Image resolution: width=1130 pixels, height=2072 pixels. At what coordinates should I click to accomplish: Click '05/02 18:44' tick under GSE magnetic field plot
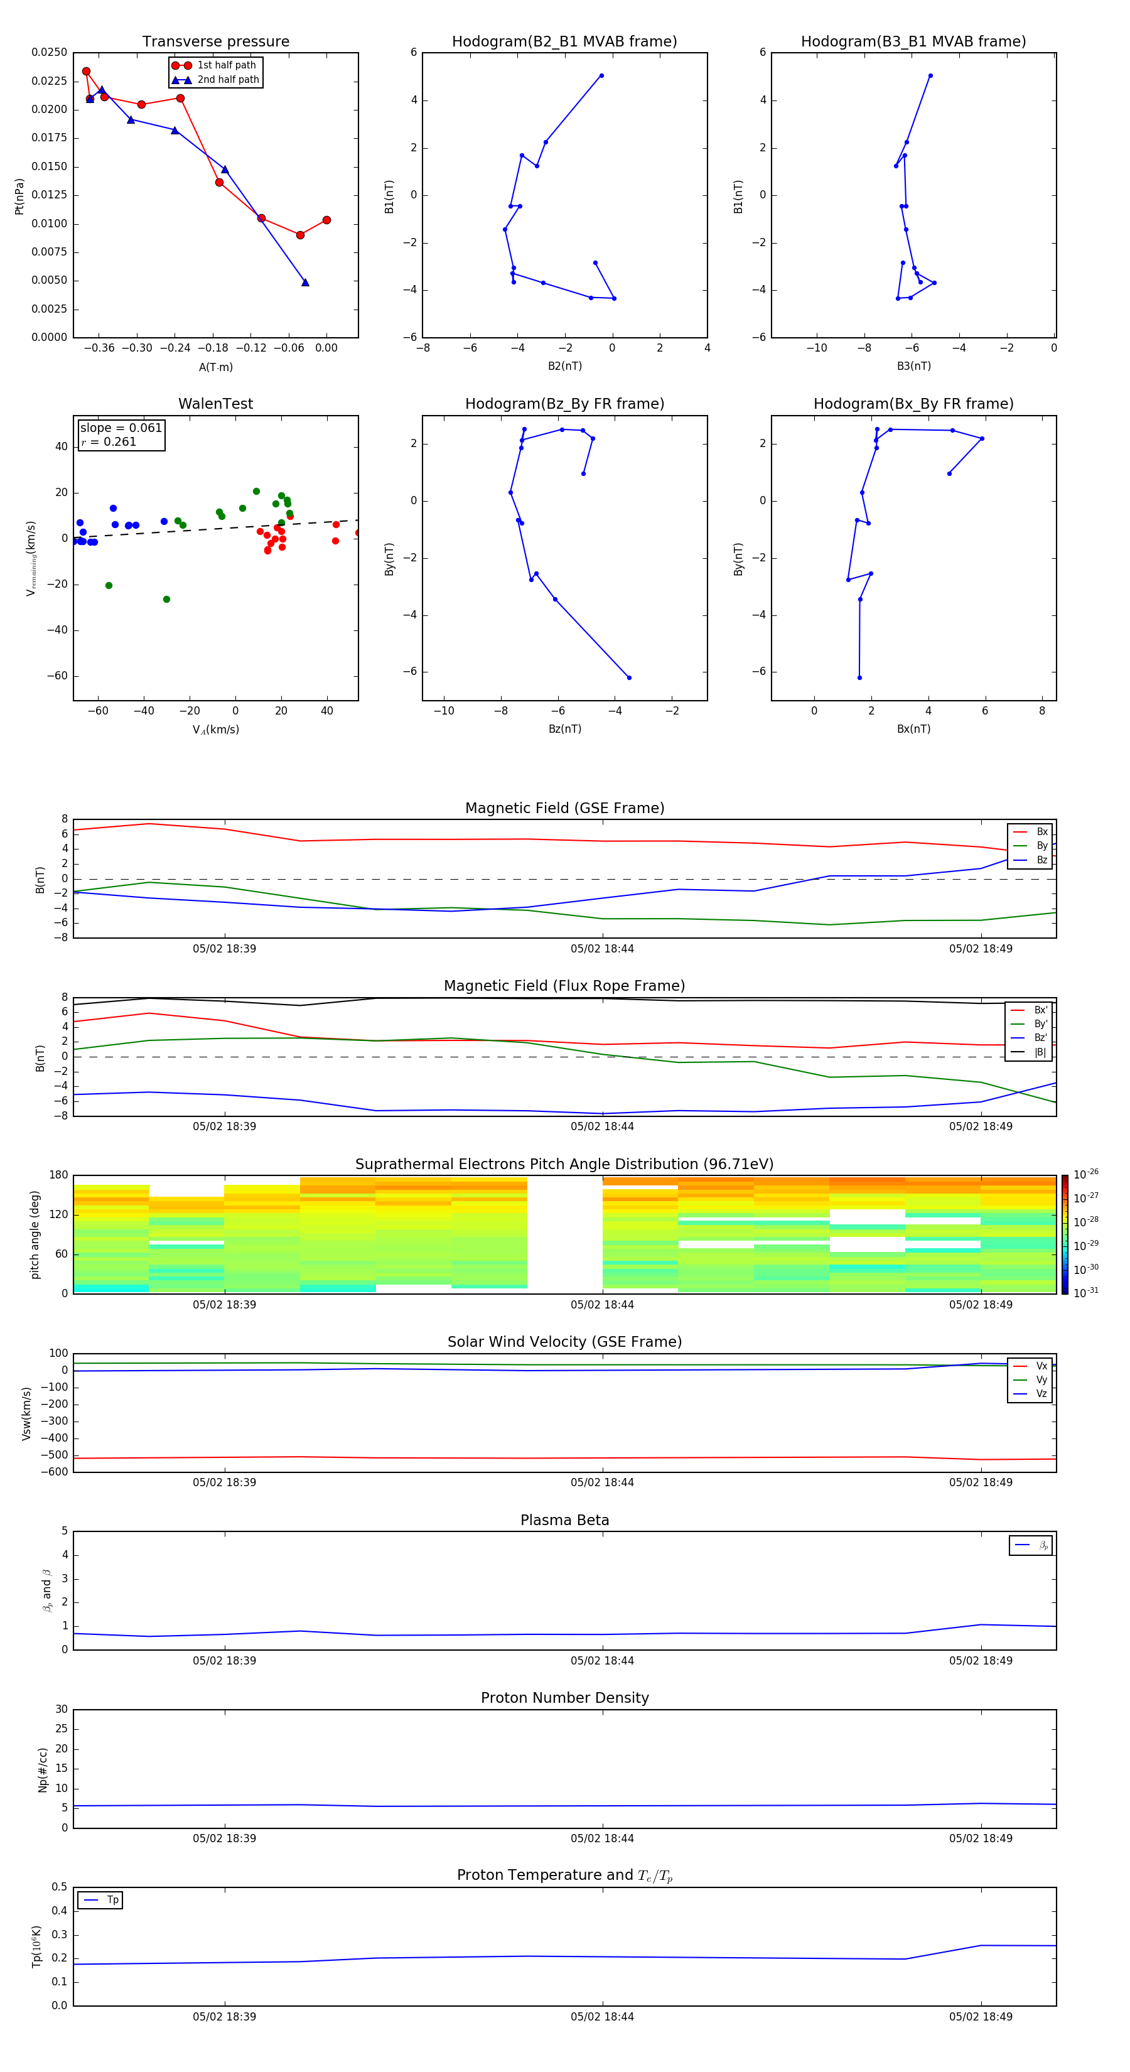(x=603, y=949)
